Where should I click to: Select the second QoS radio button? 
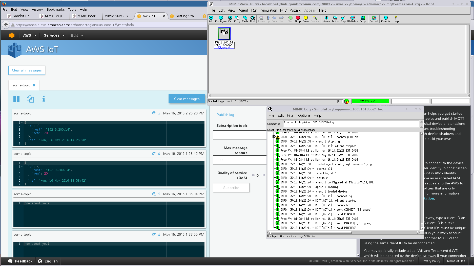(264, 175)
